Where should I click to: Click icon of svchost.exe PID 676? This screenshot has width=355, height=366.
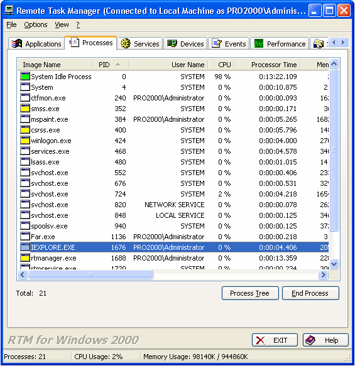click(x=25, y=183)
